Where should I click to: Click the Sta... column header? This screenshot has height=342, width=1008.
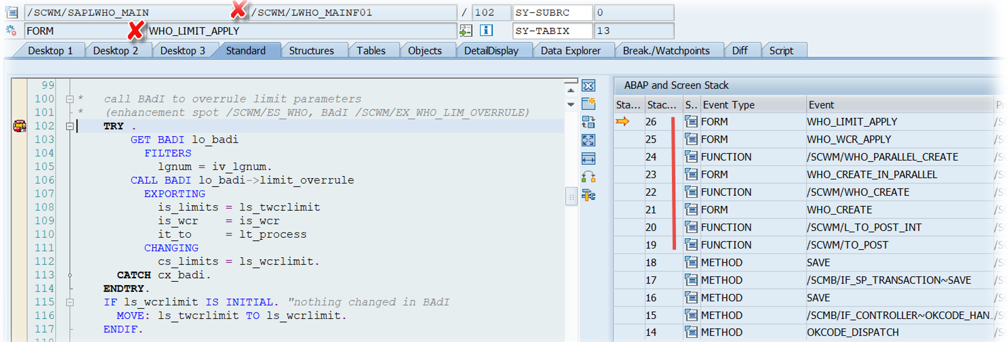pyautogui.click(x=629, y=105)
